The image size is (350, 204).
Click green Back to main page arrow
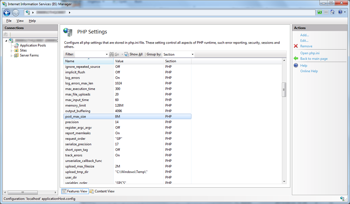296,58
